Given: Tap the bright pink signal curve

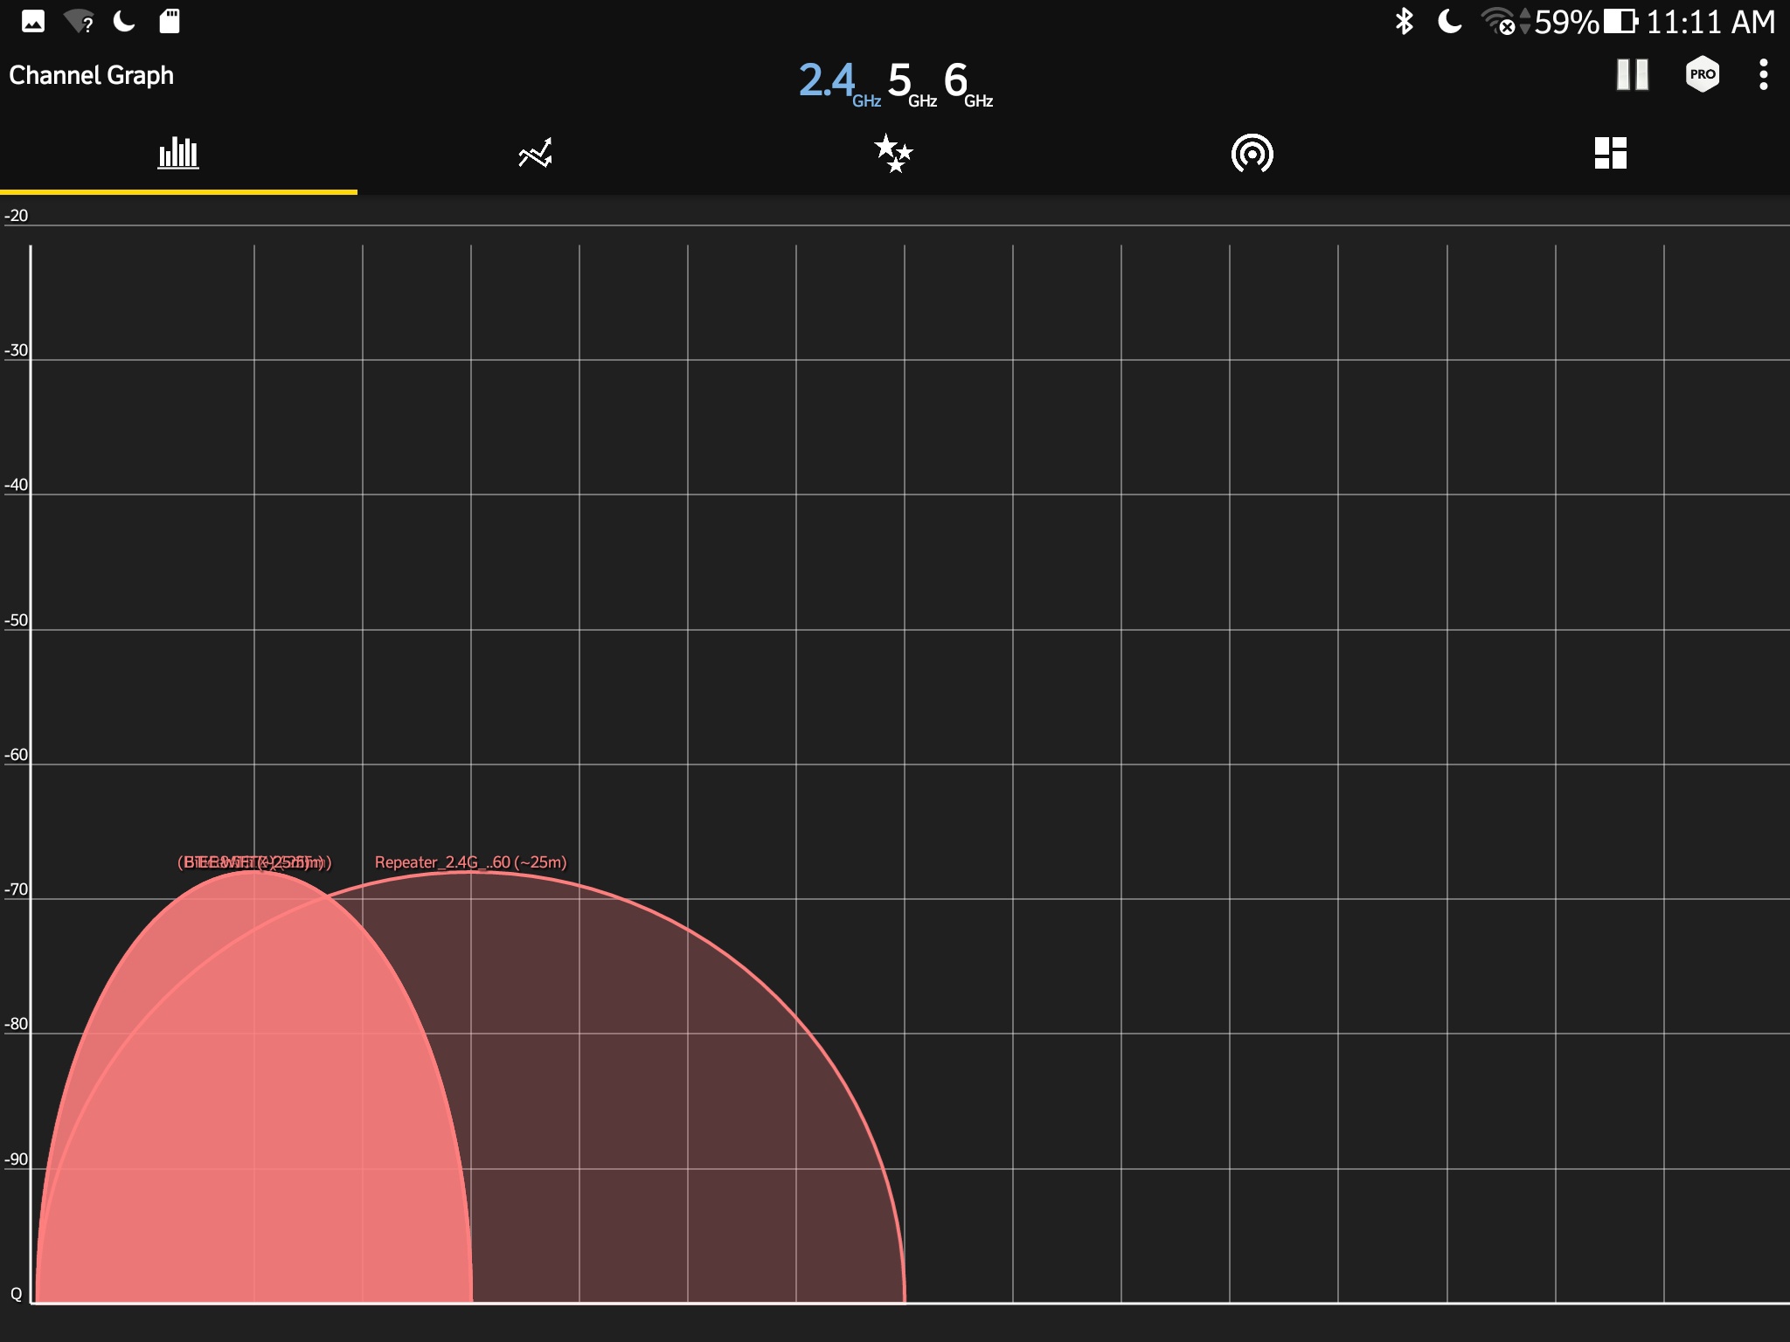Looking at the screenshot, I should (x=253, y=1092).
